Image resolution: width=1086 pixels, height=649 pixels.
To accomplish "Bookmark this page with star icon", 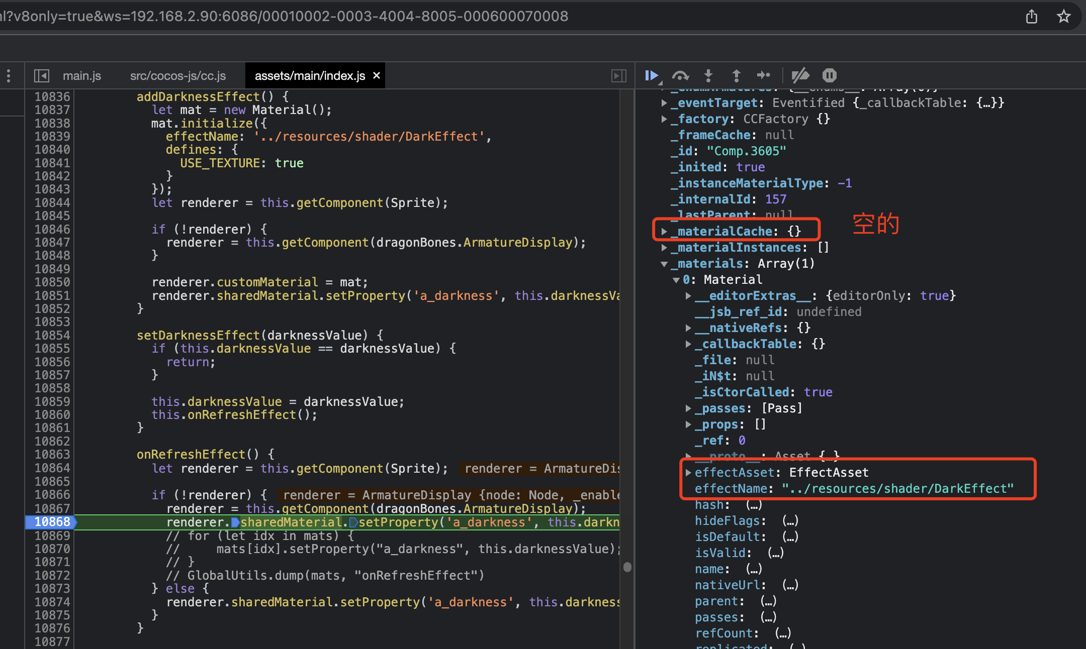I will click(1063, 17).
